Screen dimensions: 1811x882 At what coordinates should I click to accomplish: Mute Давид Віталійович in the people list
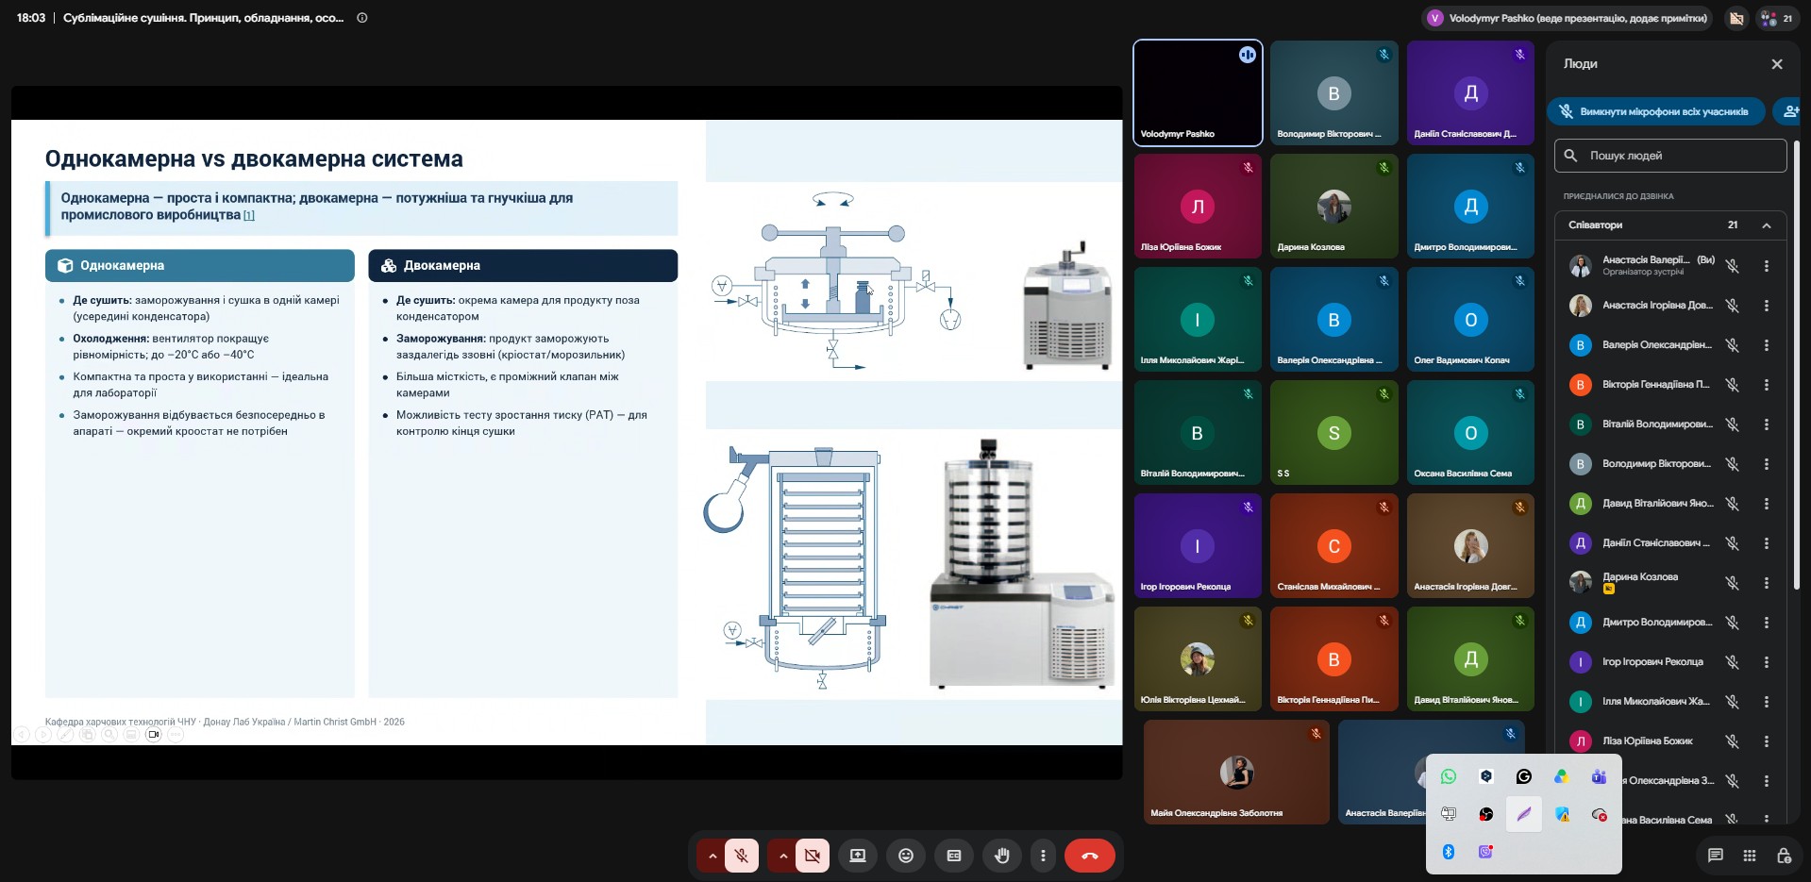pos(1733,504)
